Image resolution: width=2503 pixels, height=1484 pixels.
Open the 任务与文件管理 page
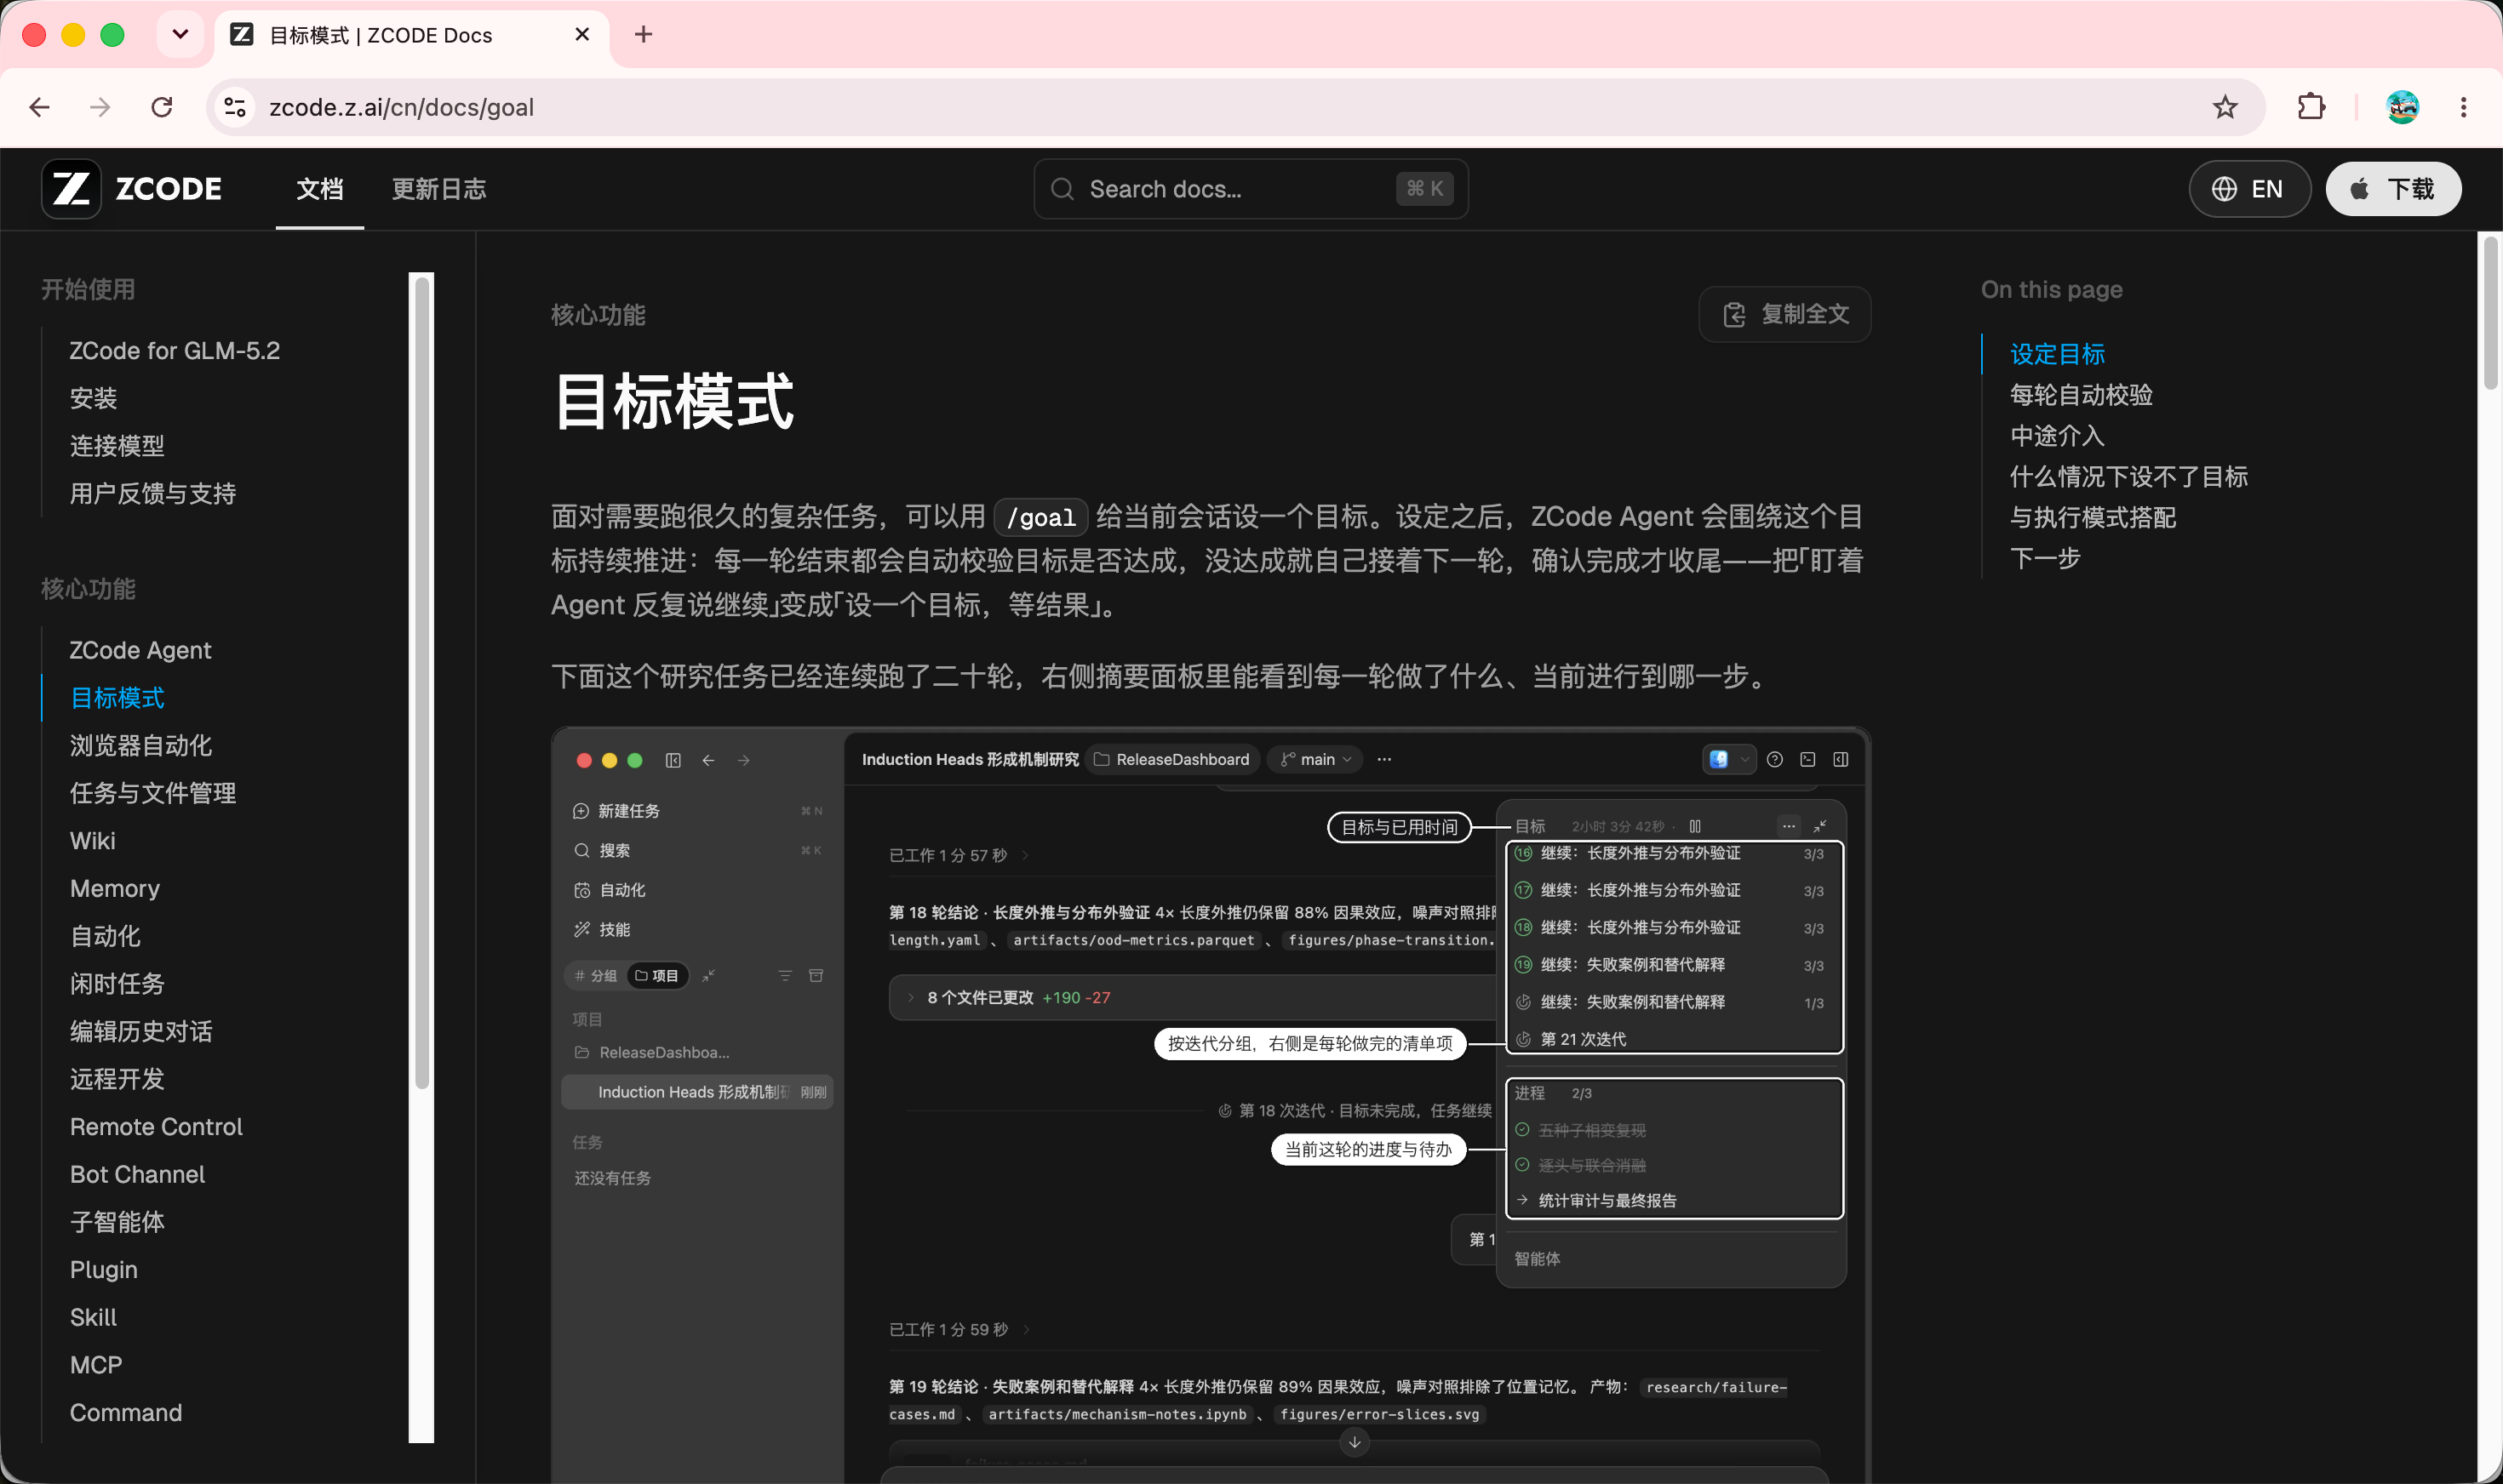153,793
